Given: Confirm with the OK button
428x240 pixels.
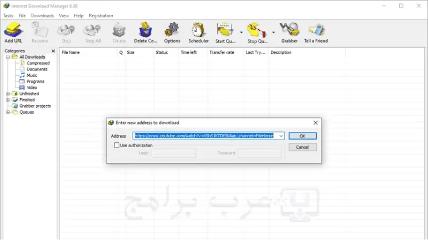Looking at the screenshot, I should click(302, 136).
